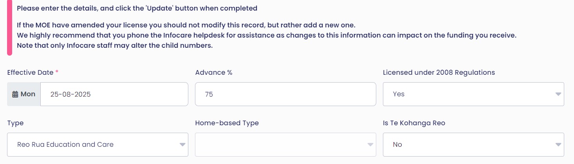Open the Is Te Kohanga Reo dropdown showing No
The height and width of the screenshot is (164, 574).
pos(468,145)
